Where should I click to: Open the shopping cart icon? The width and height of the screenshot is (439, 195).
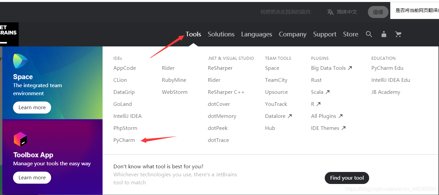pyautogui.click(x=398, y=34)
